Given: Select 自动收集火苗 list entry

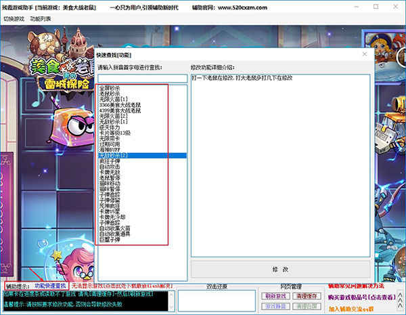Looking at the screenshot, I should [x=115, y=228].
